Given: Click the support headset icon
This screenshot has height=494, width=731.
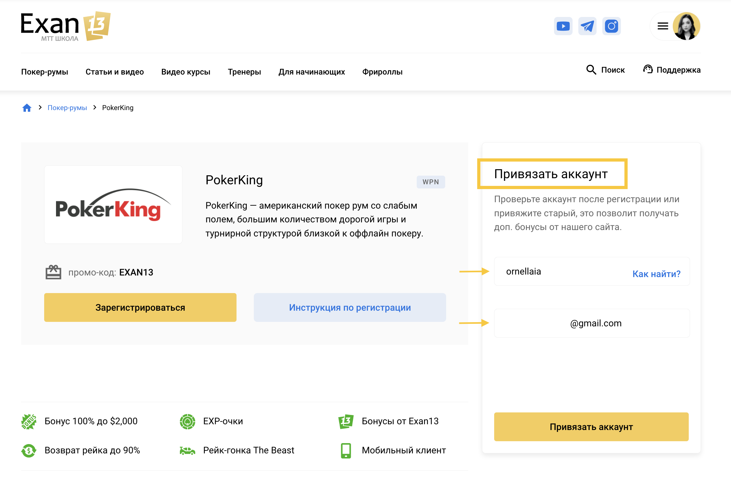Looking at the screenshot, I should tap(648, 69).
